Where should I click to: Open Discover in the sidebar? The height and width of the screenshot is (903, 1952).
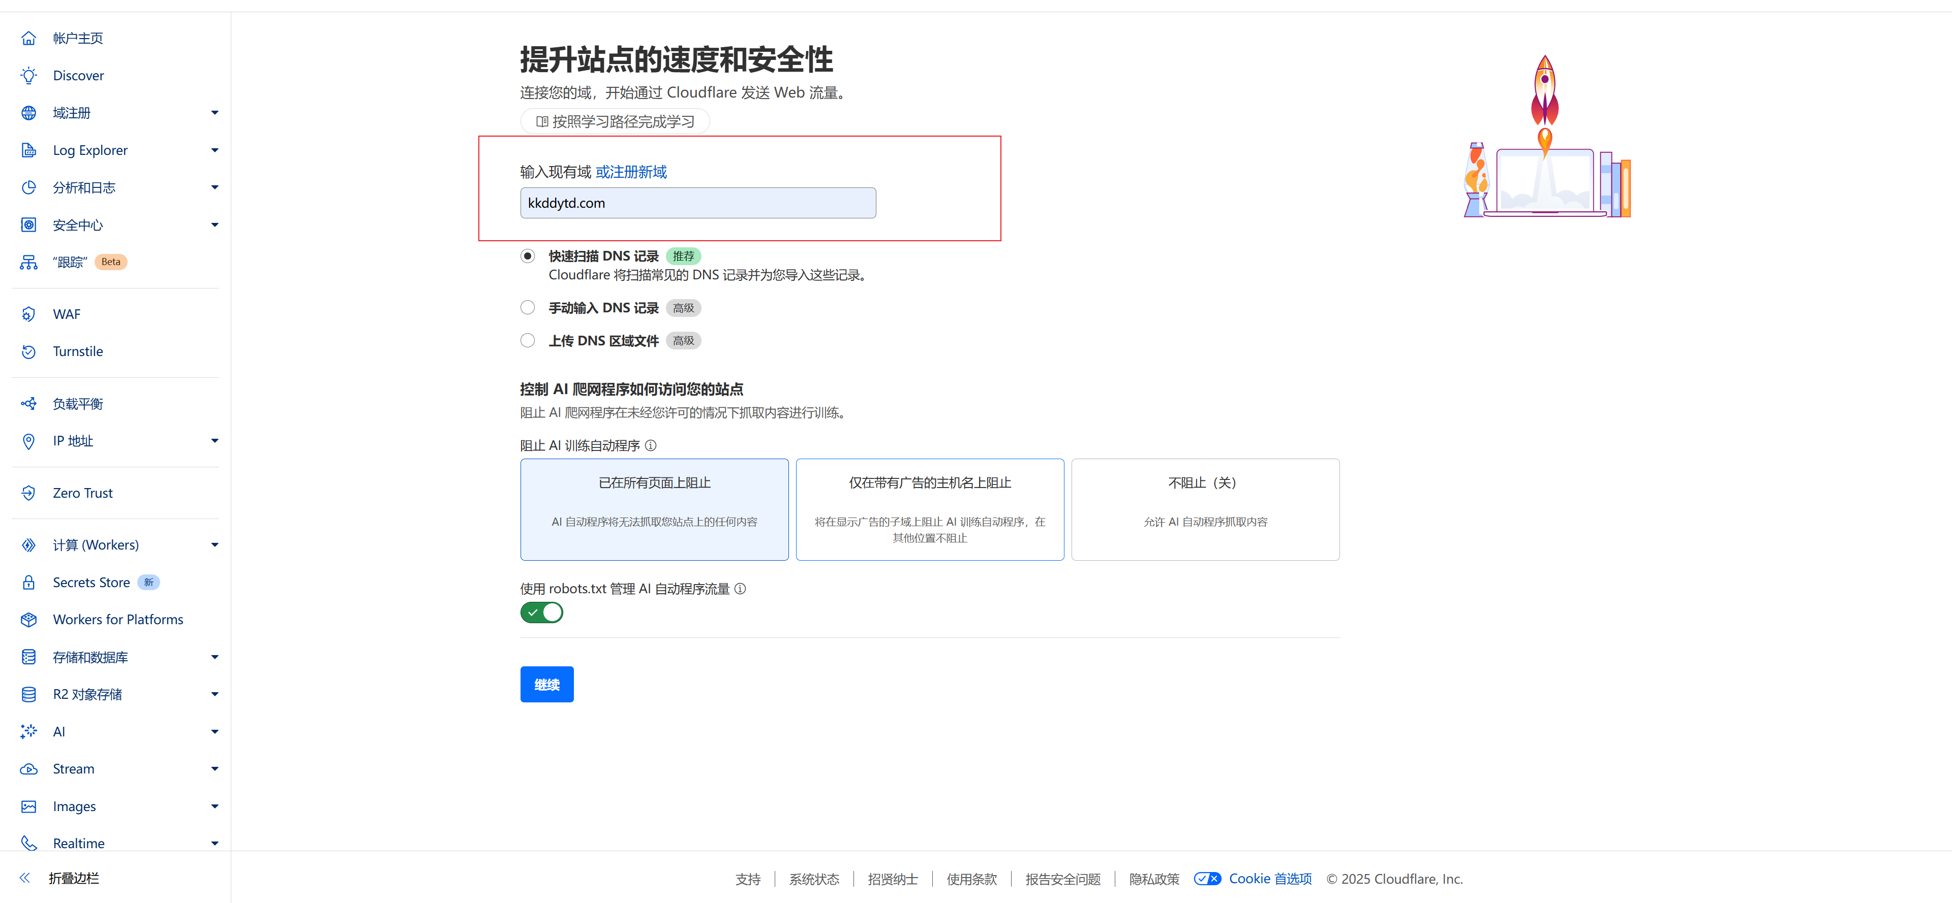click(x=79, y=76)
